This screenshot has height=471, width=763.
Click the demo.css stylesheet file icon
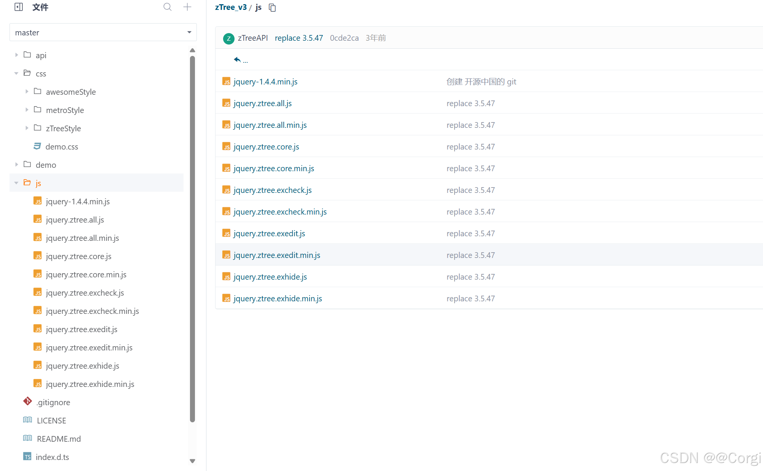coord(37,146)
